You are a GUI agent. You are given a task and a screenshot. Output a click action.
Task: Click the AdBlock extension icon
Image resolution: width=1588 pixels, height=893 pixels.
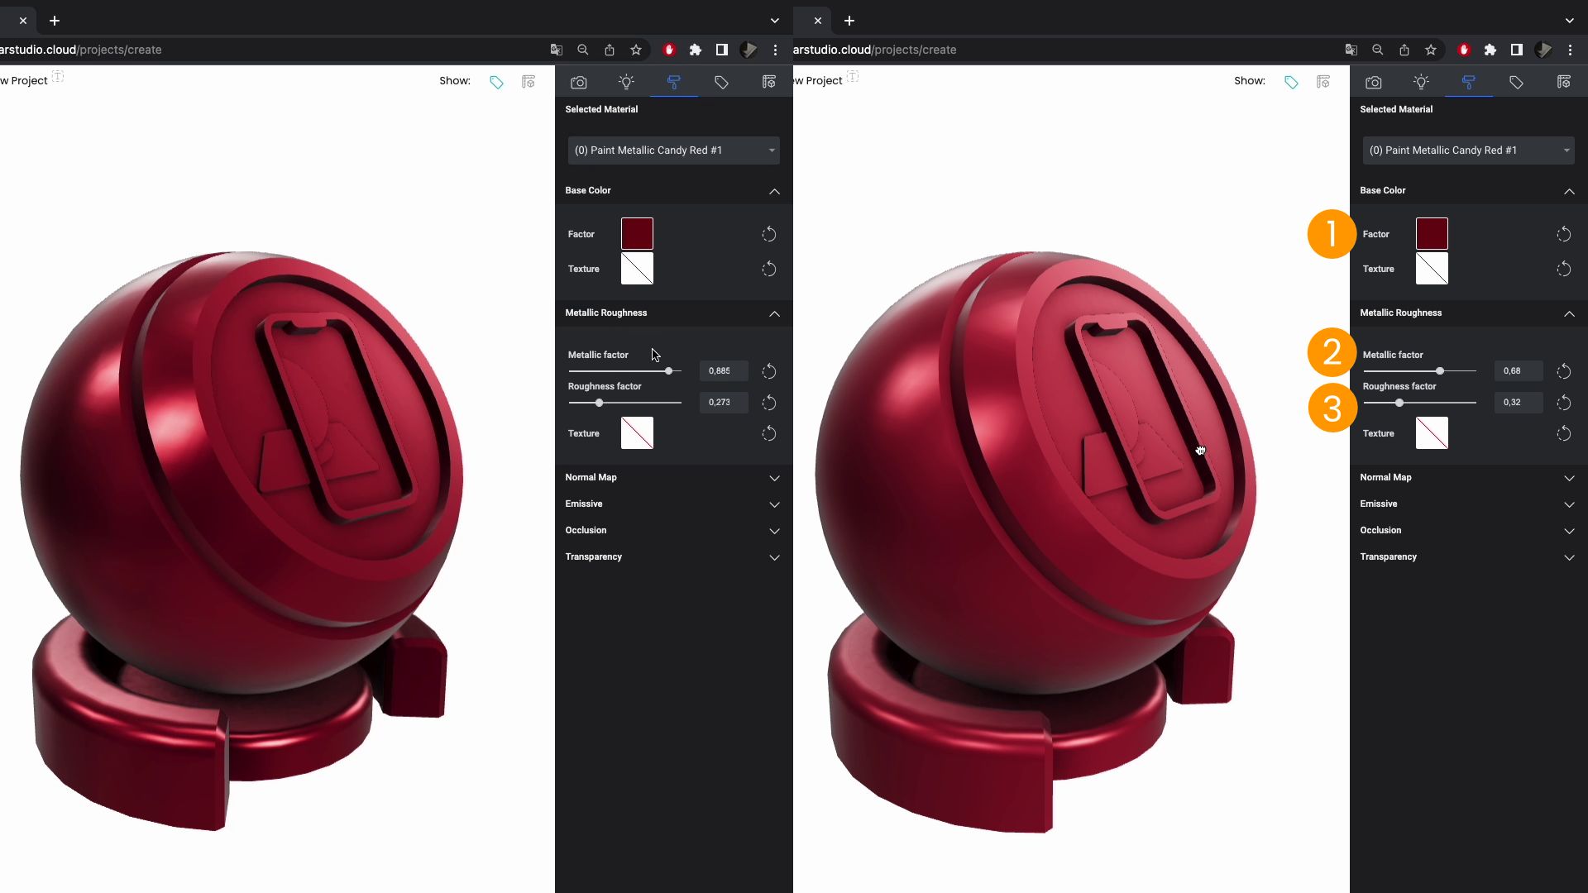click(x=669, y=50)
